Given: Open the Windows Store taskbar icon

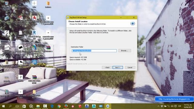Looking at the screenshot, I should click(24, 106).
